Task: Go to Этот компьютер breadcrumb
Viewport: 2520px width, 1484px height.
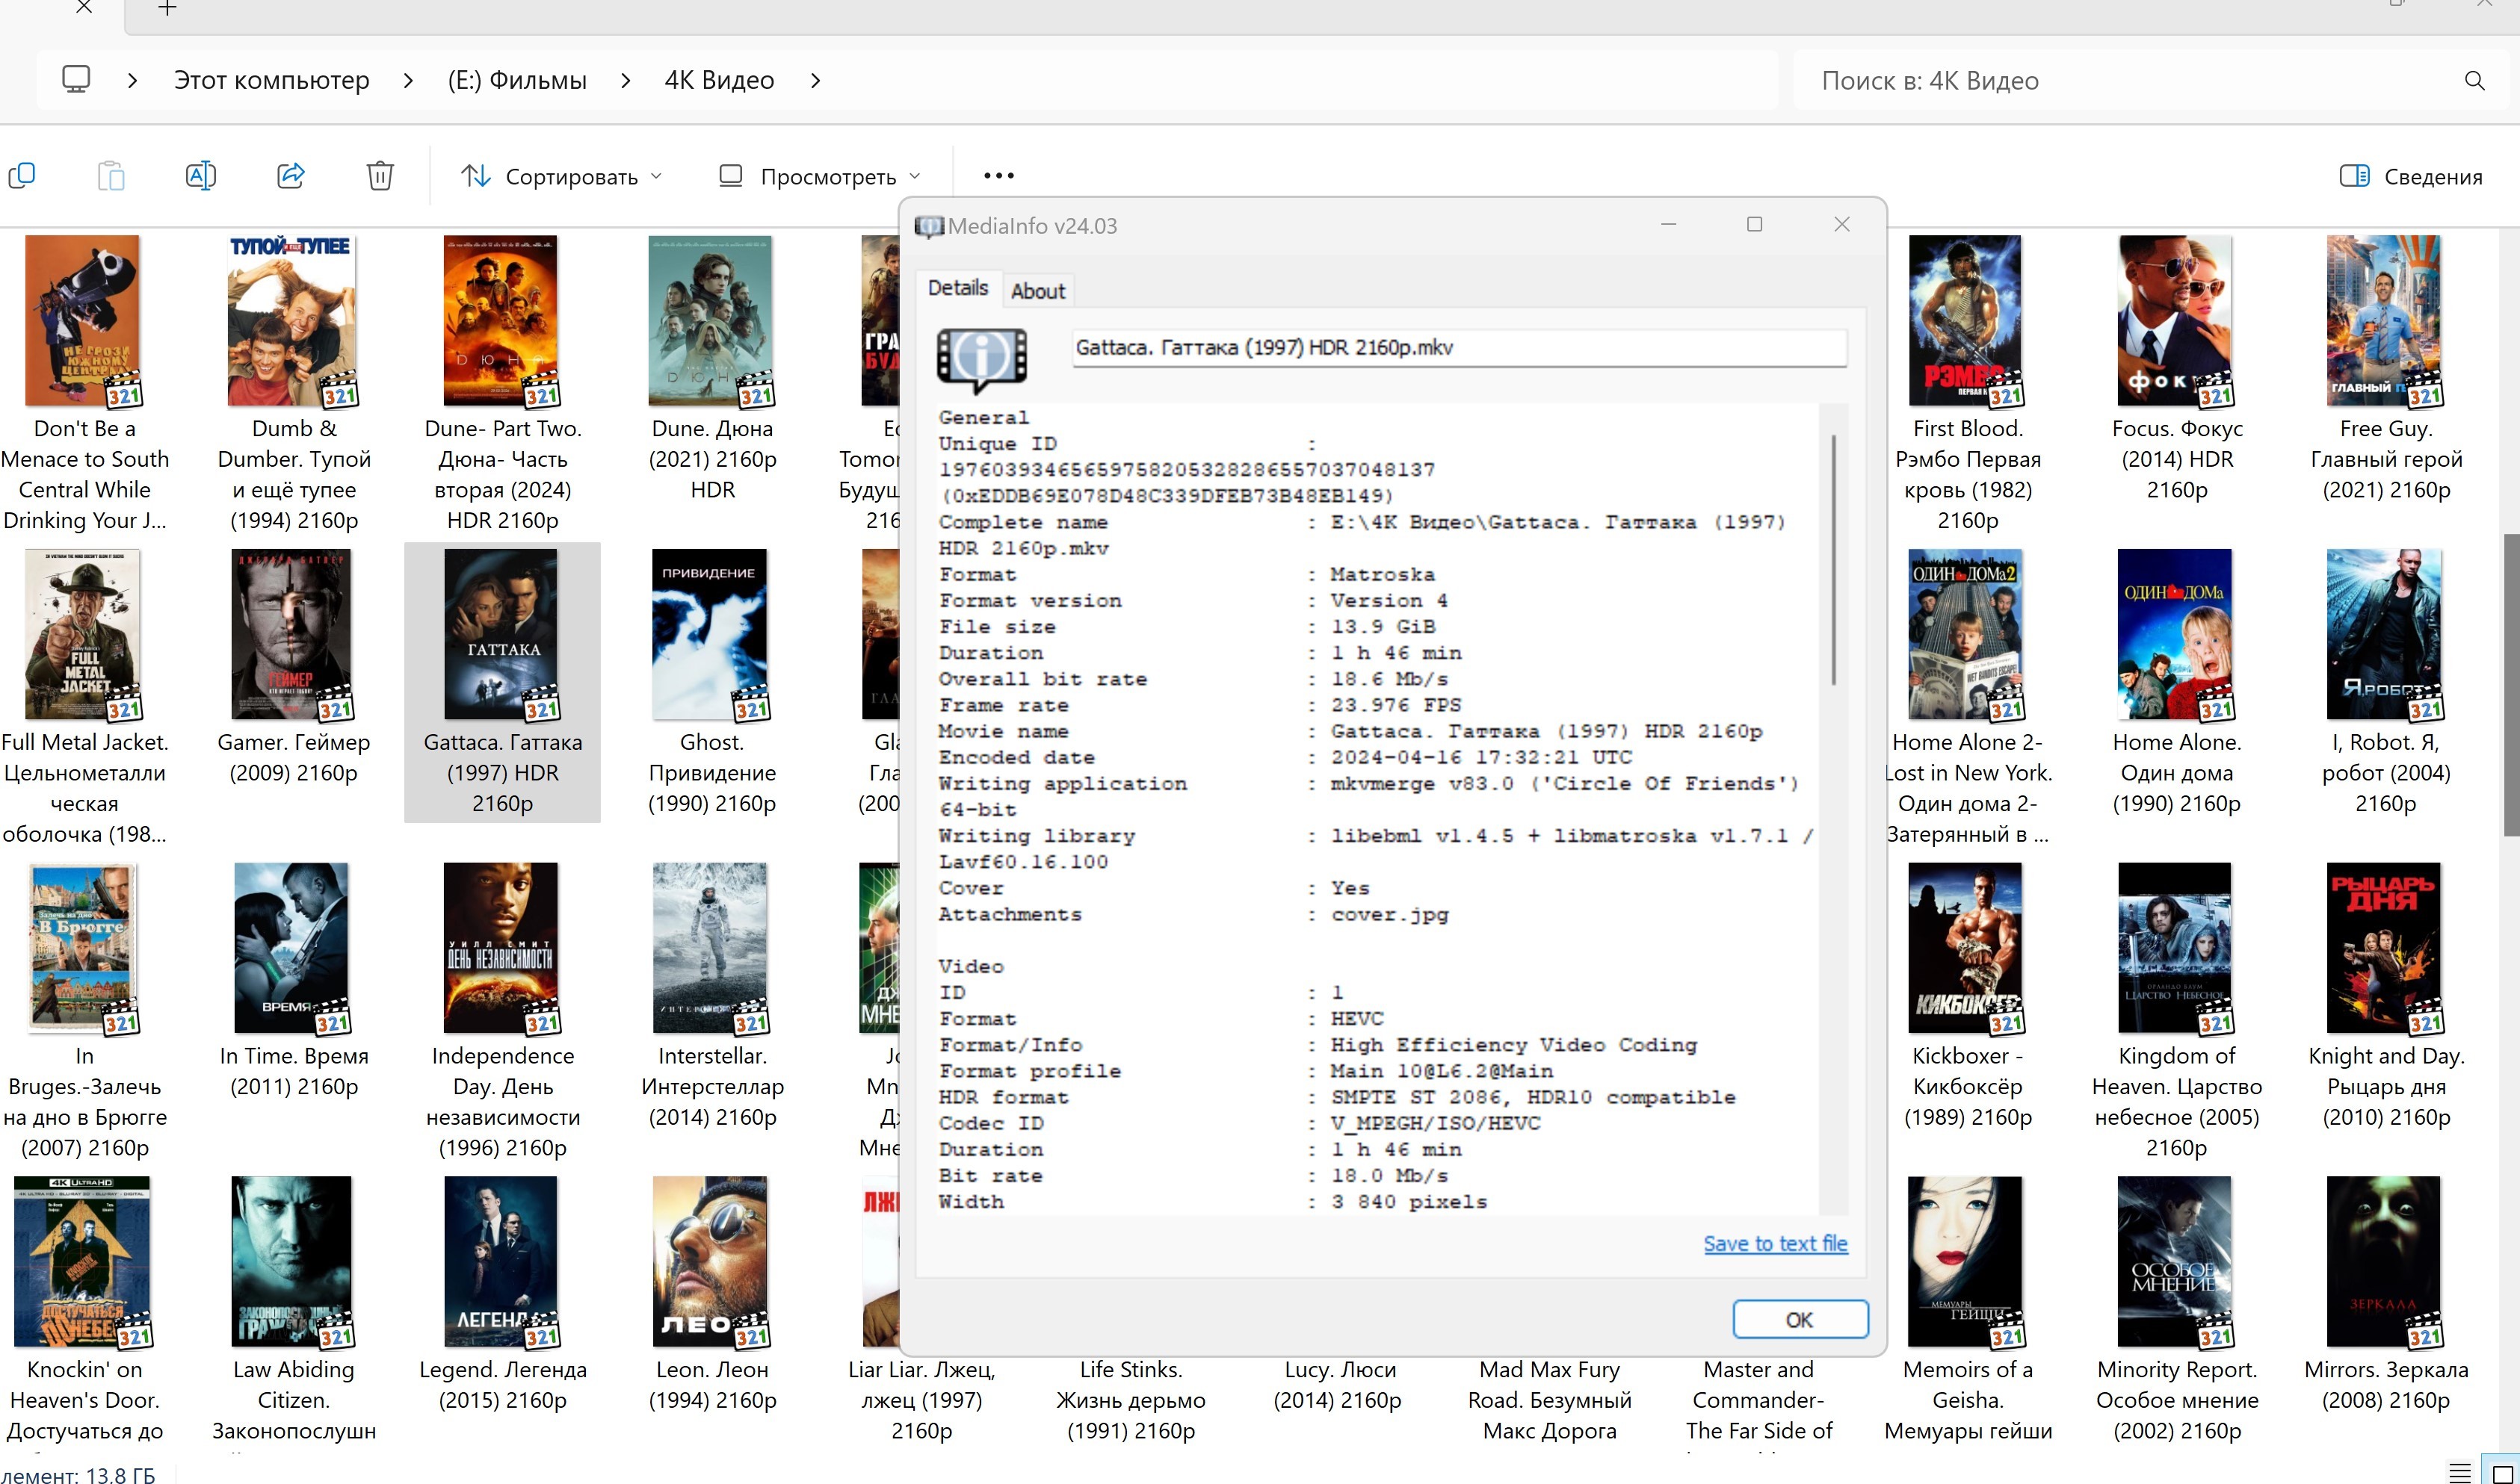Action: point(271,80)
